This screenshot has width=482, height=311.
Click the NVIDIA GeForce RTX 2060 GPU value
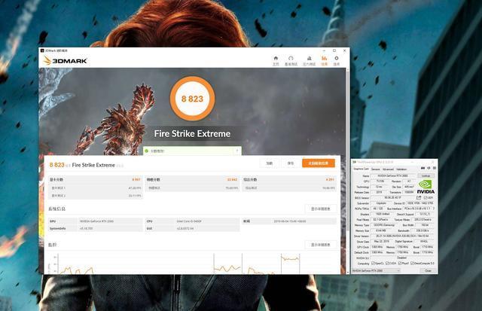tap(97, 221)
